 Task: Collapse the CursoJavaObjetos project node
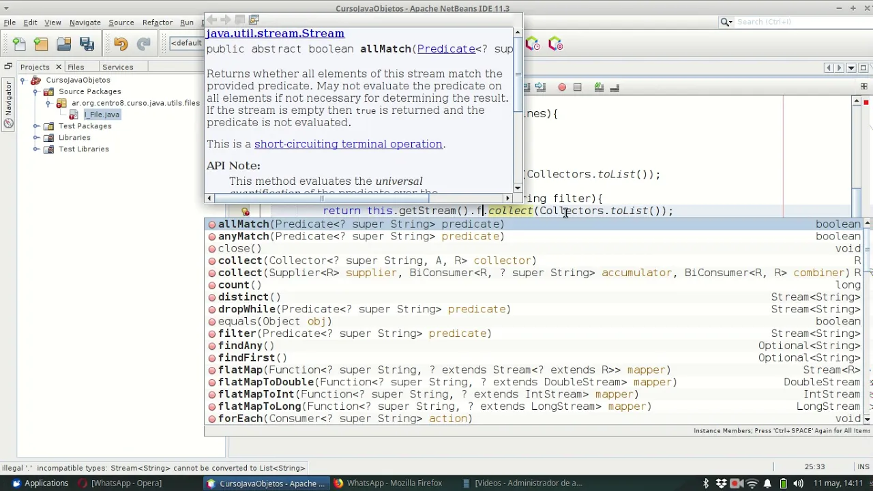(x=23, y=80)
